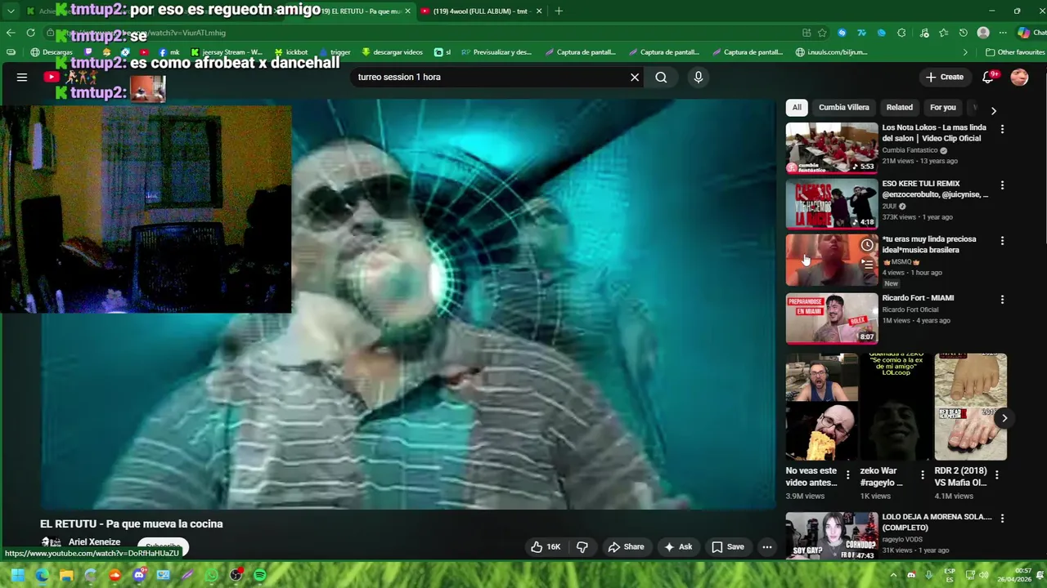Open the YouTube account avatar menu
Image resolution: width=1047 pixels, height=588 pixels.
[1019, 77]
